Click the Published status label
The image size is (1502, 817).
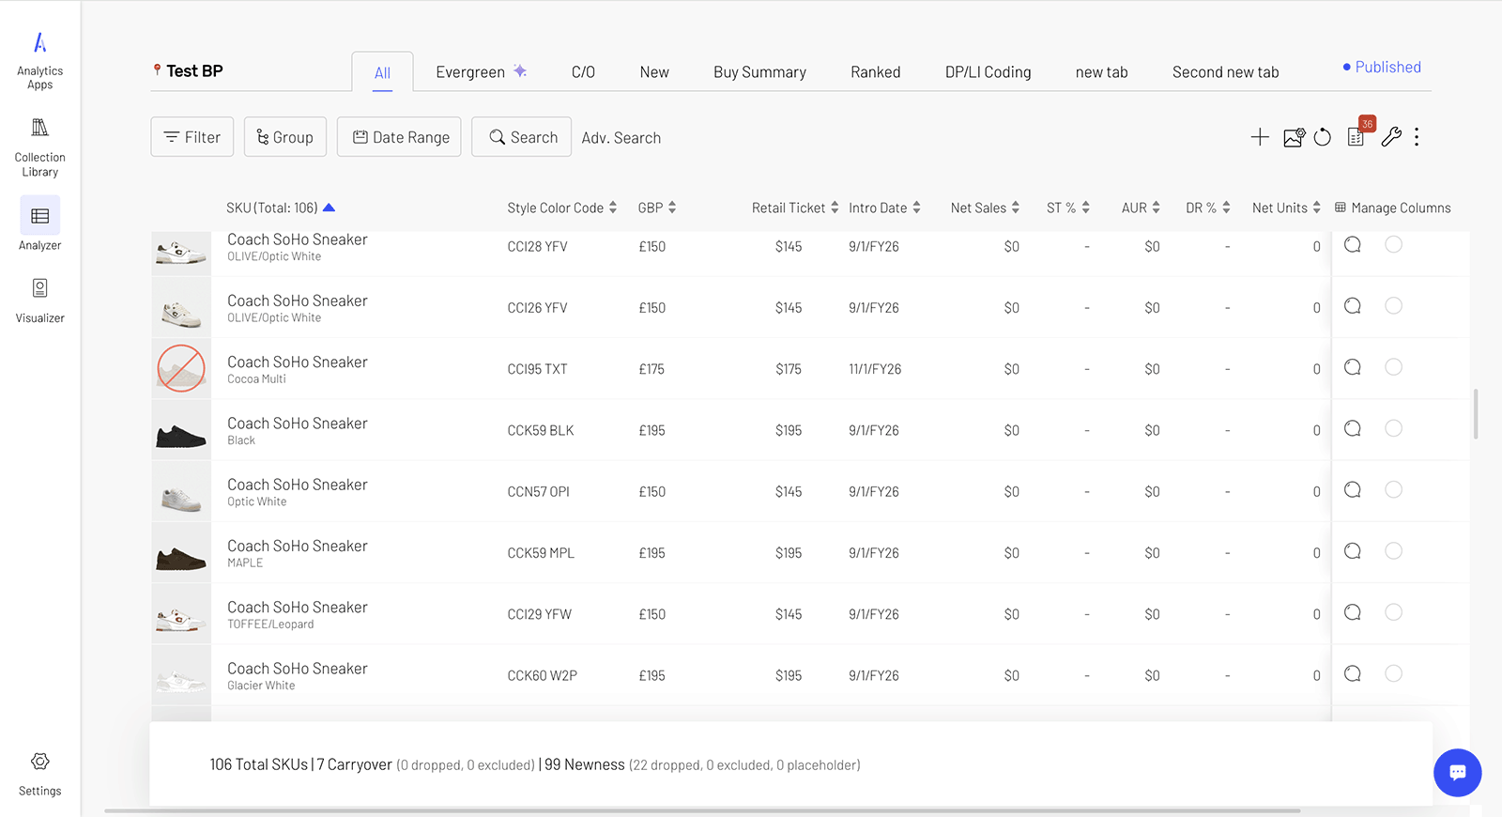point(1382,67)
